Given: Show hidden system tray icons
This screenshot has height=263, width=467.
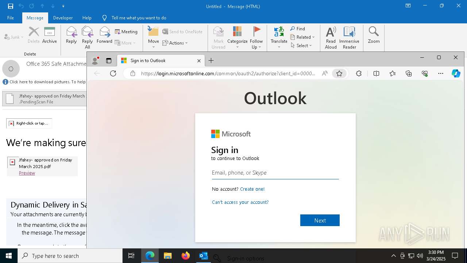Looking at the screenshot, I should click(393, 256).
